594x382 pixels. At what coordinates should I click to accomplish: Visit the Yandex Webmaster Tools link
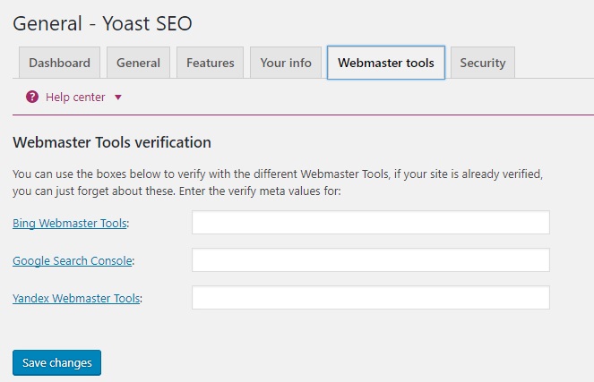click(x=76, y=298)
